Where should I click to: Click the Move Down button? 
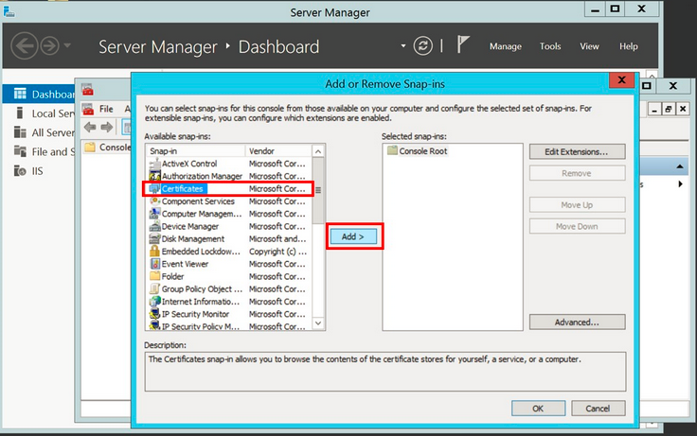click(x=577, y=226)
